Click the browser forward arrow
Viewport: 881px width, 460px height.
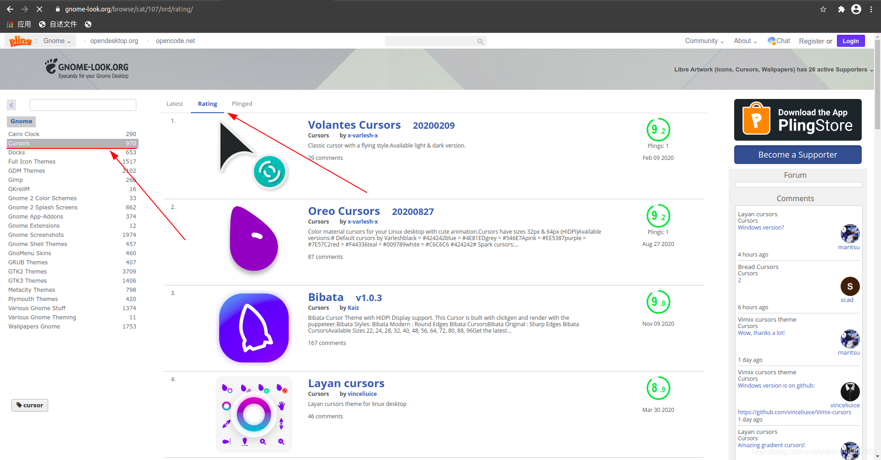point(25,9)
